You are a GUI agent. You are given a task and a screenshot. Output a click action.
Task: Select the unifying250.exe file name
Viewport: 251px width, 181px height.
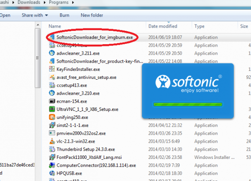70,117
